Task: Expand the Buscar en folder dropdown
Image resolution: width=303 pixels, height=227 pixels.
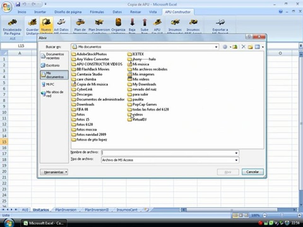Action: [x=216, y=47]
